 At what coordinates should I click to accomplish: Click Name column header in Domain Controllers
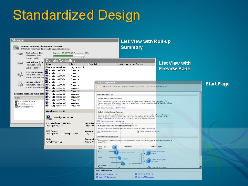[x=57, y=64]
